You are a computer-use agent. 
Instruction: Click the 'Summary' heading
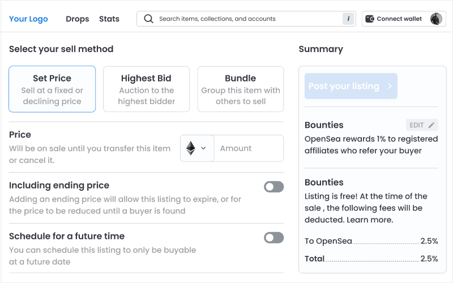321,49
